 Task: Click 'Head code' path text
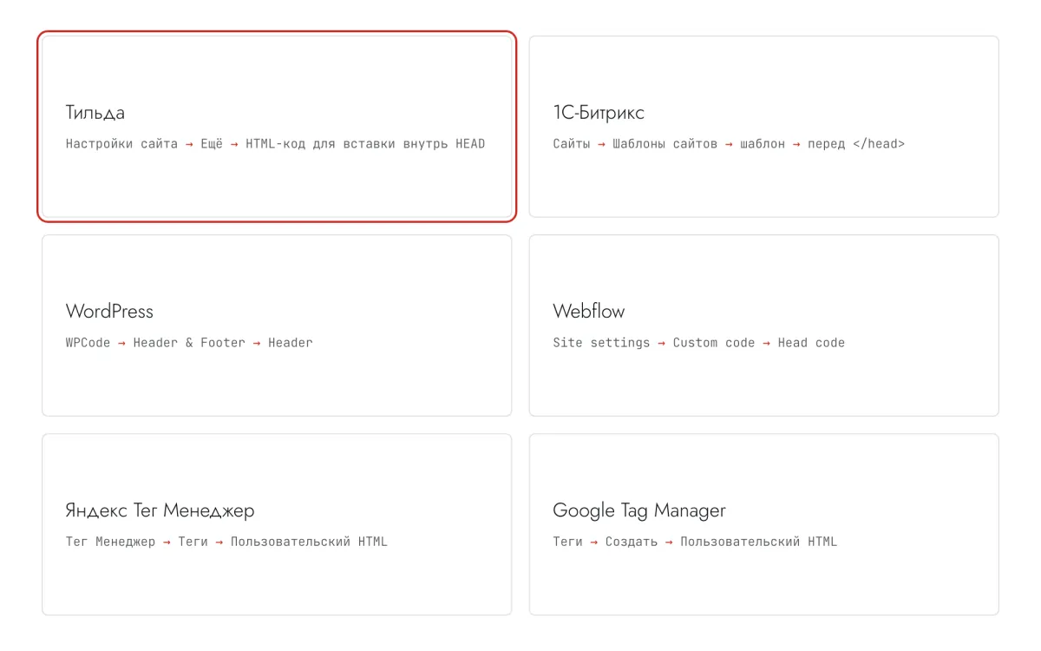click(x=811, y=343)
